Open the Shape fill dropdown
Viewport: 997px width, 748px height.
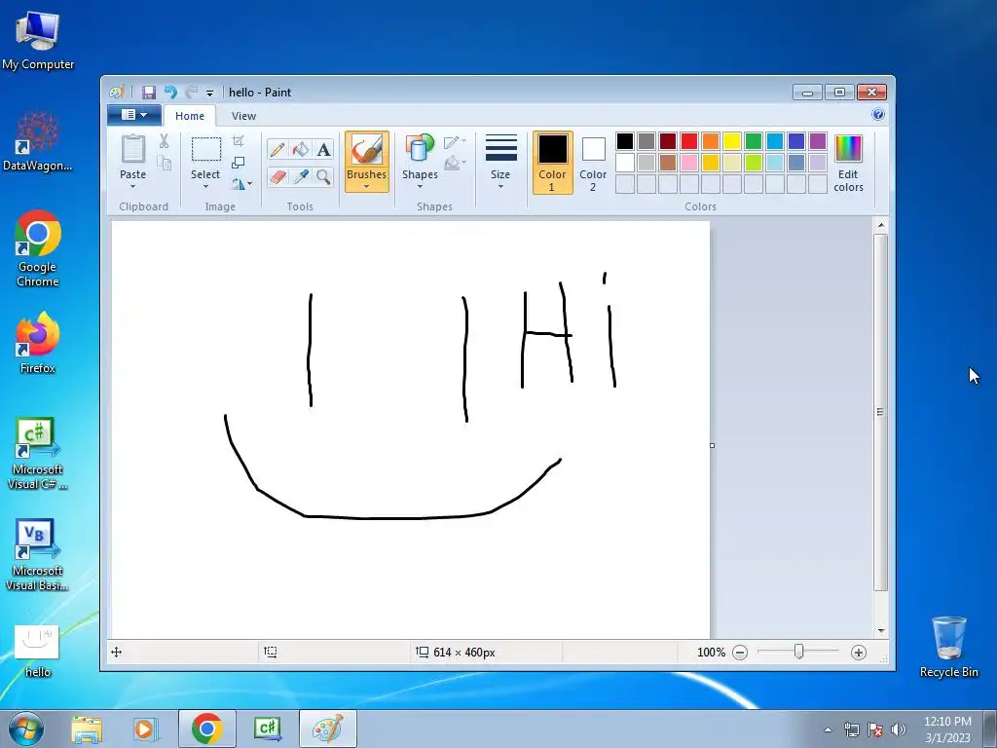point(456,164)
